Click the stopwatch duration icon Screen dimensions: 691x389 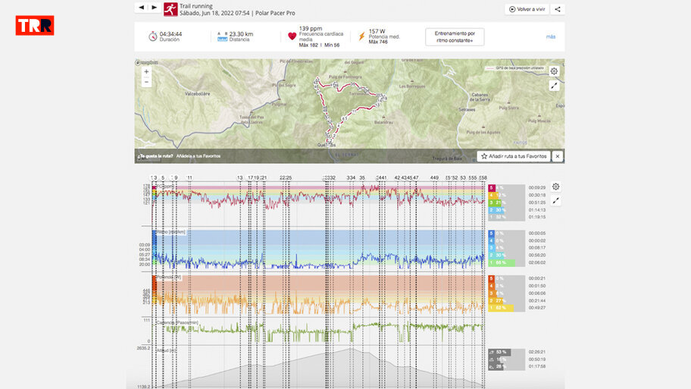(153, 36)
